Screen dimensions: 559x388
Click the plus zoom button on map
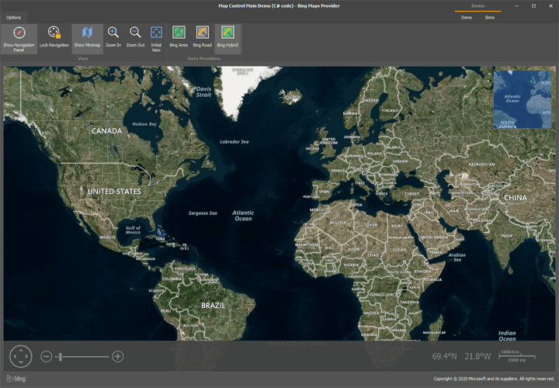click(118, 356)
